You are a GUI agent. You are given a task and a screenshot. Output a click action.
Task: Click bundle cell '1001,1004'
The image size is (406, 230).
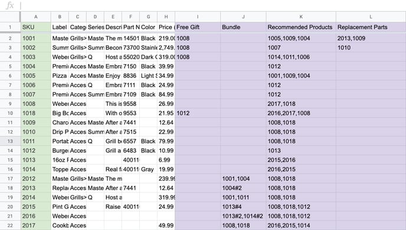(x=243, y=179)
